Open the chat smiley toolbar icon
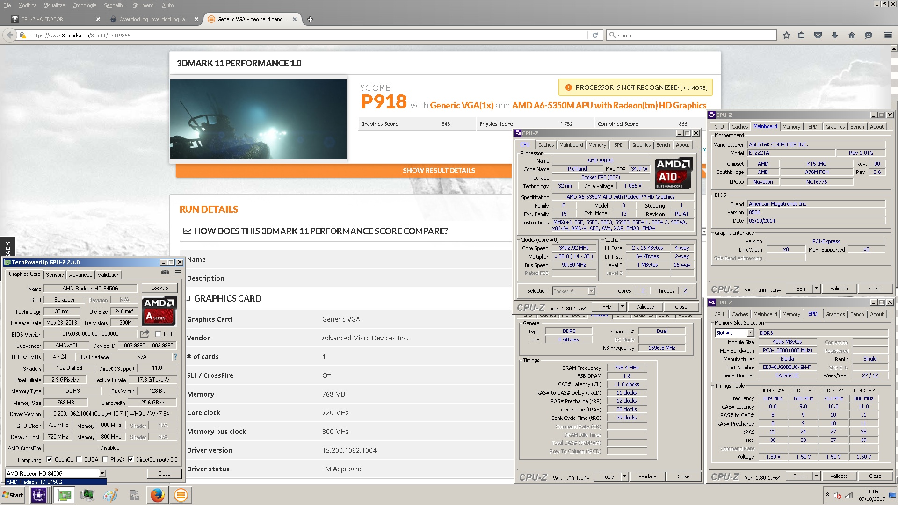 [x=869, y=35]
